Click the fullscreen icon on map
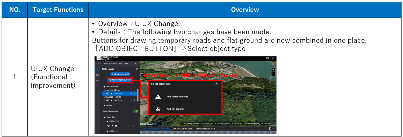The height and width of the screenshot is (137, 403). [275, 125]
